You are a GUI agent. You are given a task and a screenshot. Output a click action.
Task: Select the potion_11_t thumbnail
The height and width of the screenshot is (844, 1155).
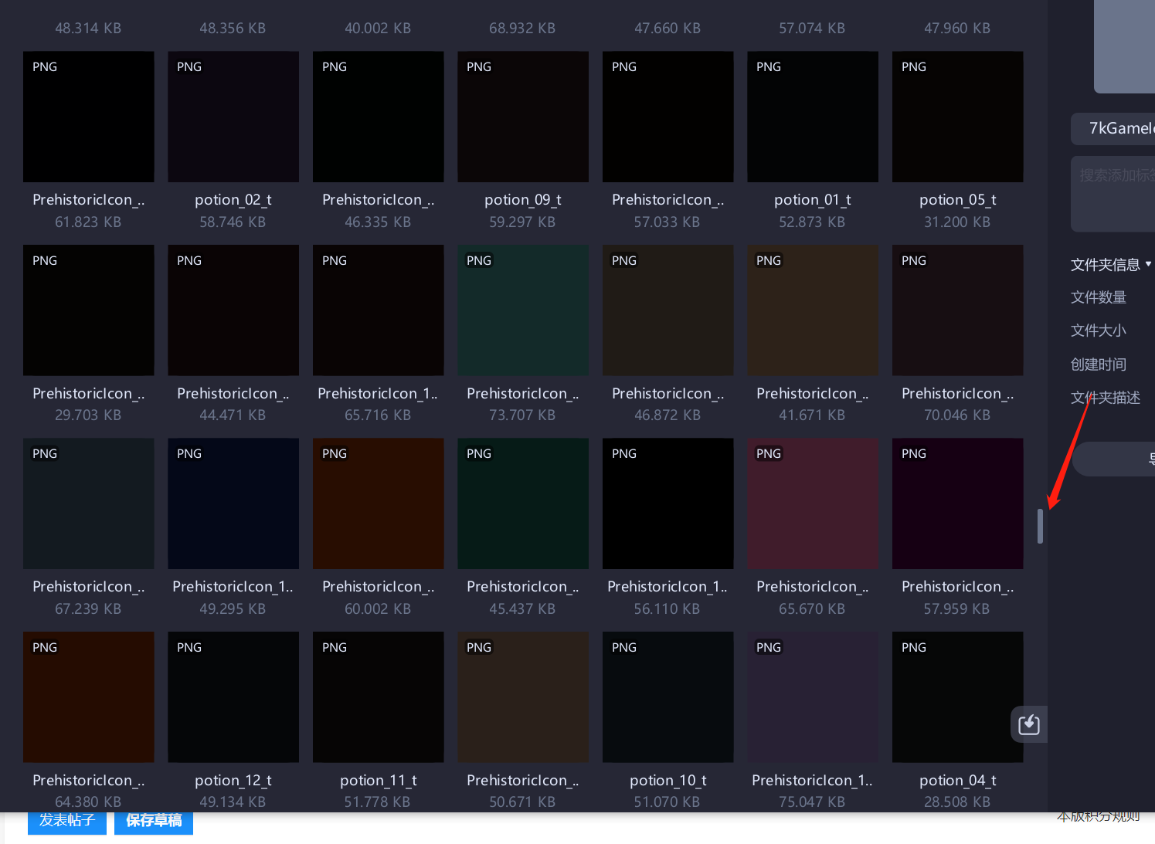[379, 697]
